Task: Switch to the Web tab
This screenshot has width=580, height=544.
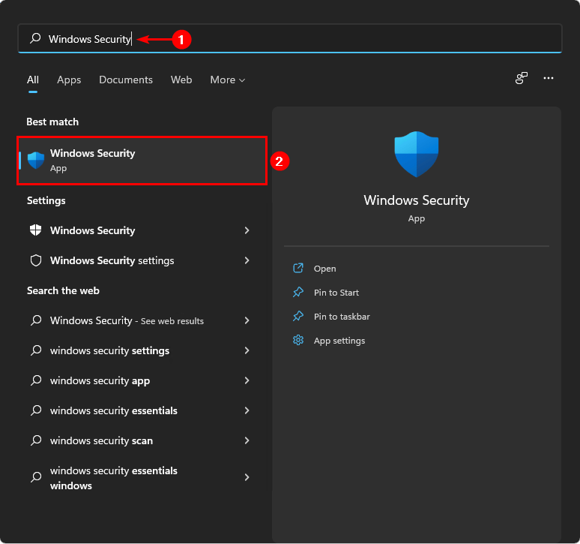Action: click(x=181, y=80)
